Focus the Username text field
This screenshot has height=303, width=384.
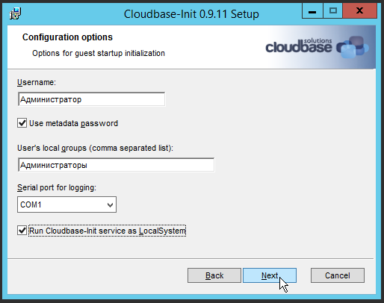91,99
